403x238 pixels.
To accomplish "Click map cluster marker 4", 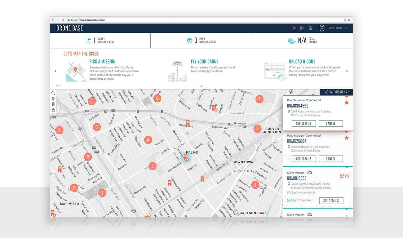I will point(148,140).
